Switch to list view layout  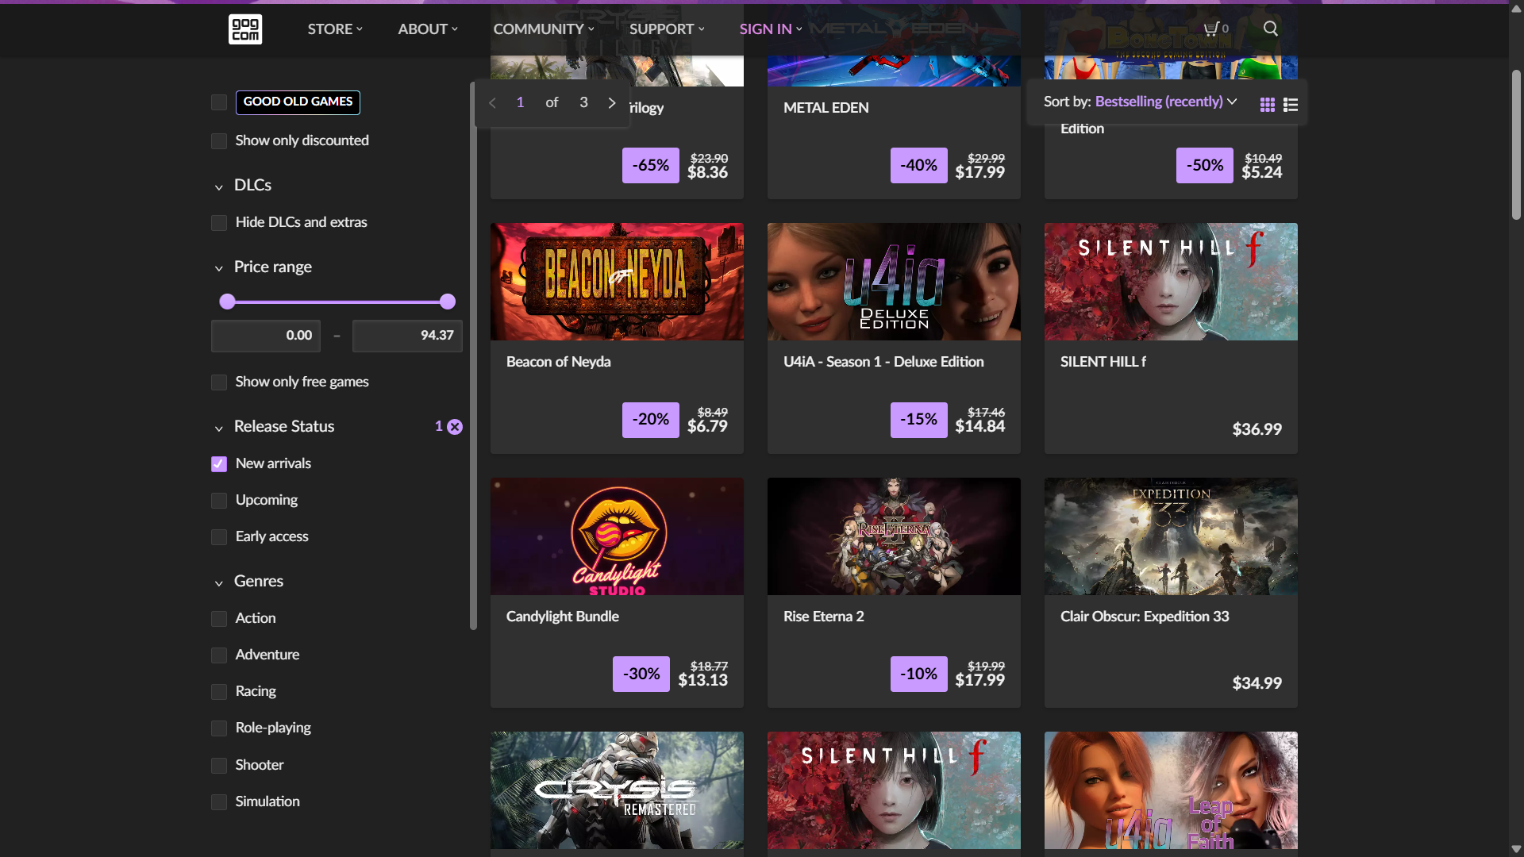(1291, 105)
